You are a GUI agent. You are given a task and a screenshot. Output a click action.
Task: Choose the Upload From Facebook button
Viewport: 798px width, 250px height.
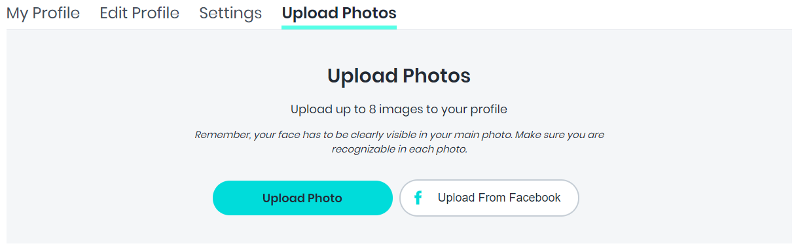[x=489, y=198]
